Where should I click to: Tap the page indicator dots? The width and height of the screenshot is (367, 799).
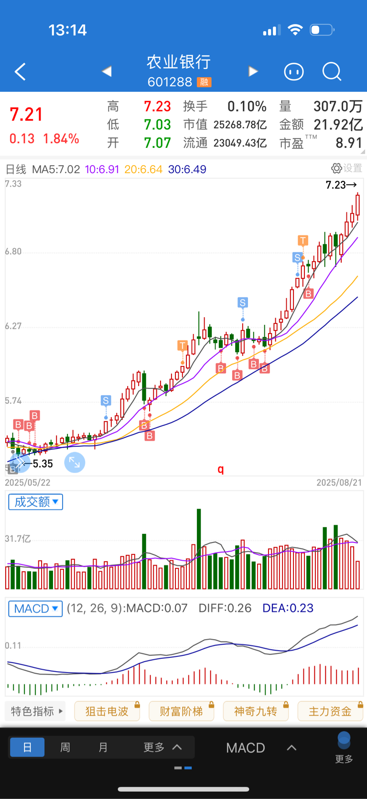(x=183, y=768)
